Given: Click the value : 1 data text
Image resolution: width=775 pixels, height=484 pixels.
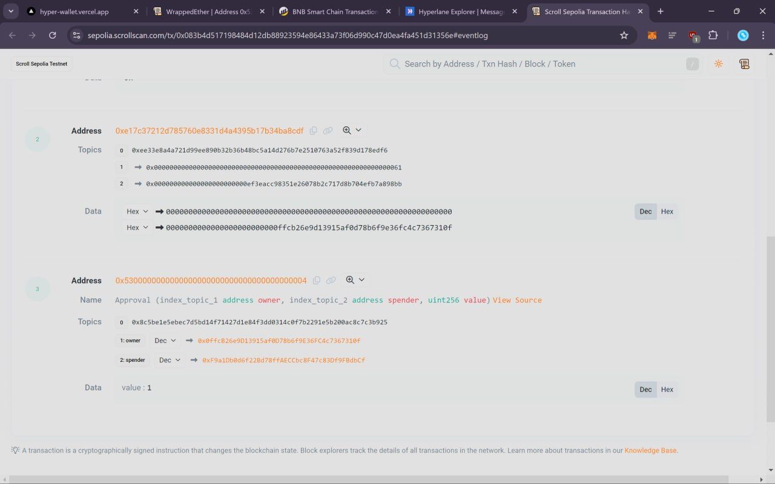Looking at the screenshot, I should click(136, 387).
